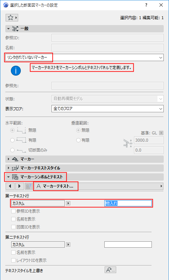Select 水平範囲 有限 radio button
The height and width of the screenshot is (280, 169).
(x=12, y=140)
